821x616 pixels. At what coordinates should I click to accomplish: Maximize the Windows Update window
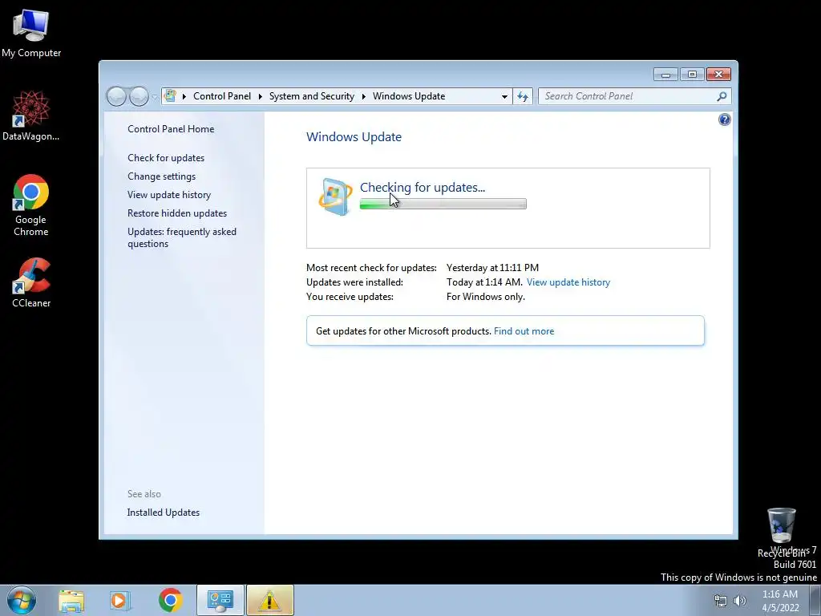pos(692,75)
